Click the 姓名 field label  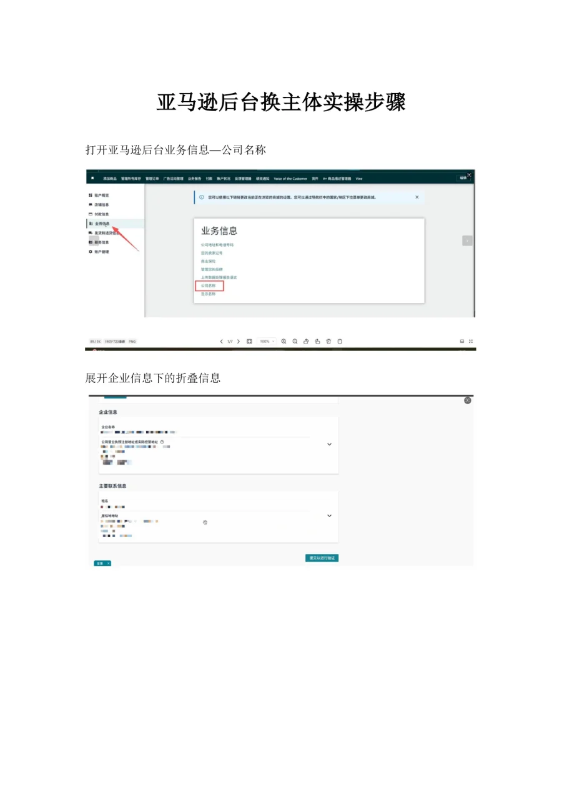tap(105, 501)
